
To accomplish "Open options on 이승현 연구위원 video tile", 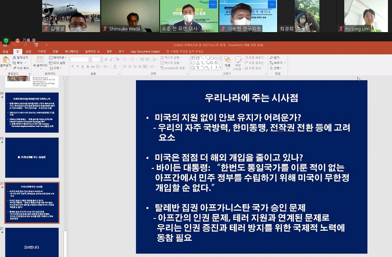I will (272, 4).
